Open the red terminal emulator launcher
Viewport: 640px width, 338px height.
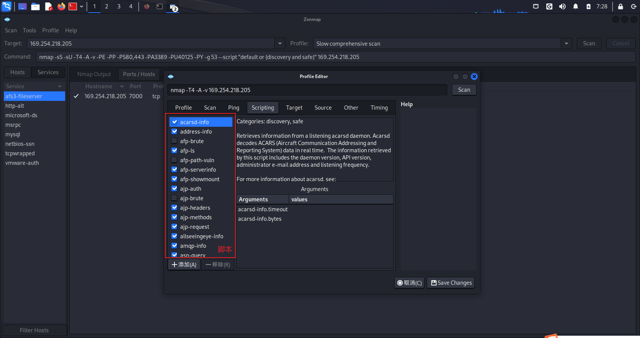tap(73, 6)
